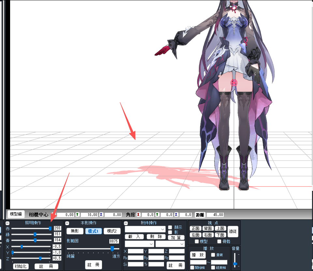Viewport: 313px width, 271px height.
Task: Switch view to 正面 front
Action: (196, 229)
